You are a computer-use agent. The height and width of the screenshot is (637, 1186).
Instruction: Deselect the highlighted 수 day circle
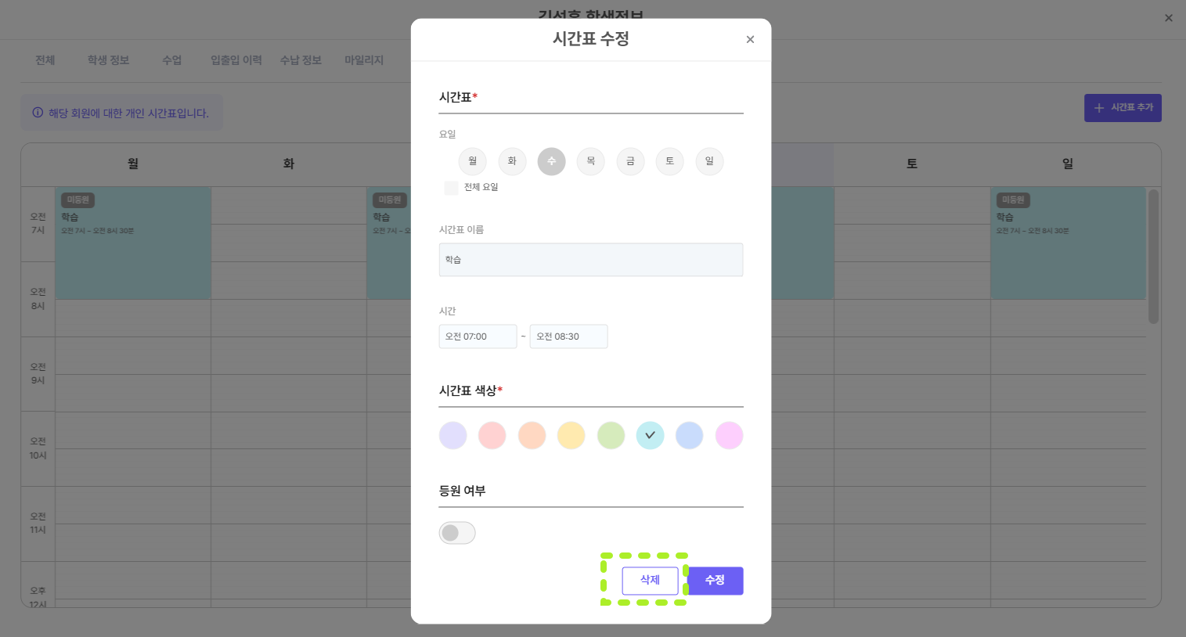tap(551, 161)
